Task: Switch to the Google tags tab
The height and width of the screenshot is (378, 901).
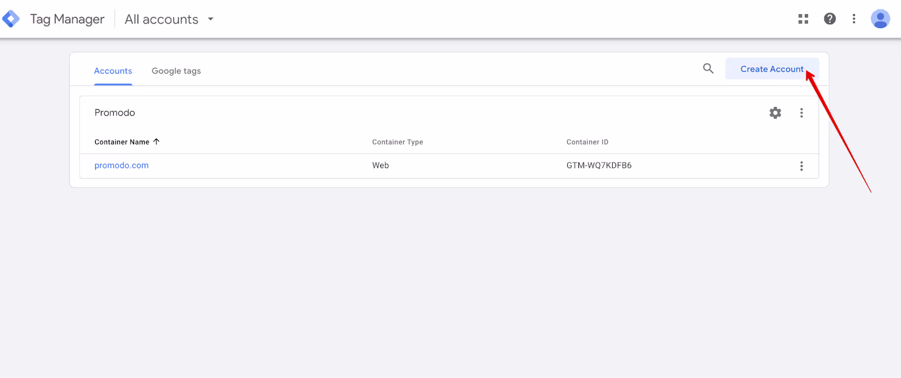Action: 176,71
